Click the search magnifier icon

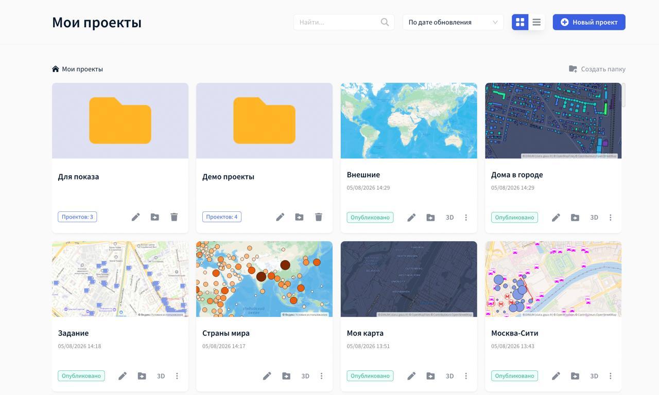click(x=385, y=22)
